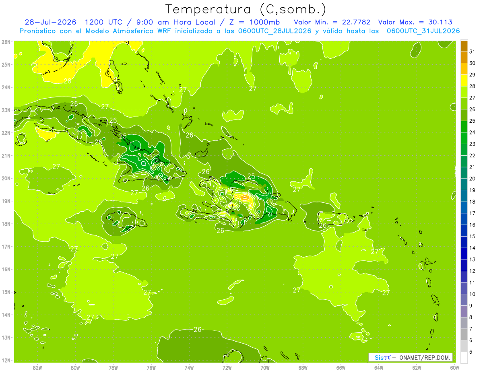
Task: Click the yellow legend swatch labeled 28
Action: tap(464, 81)
